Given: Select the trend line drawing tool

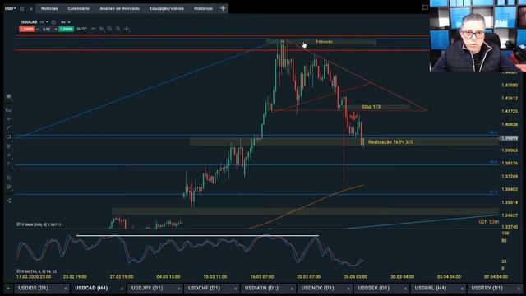Looking at the screenshot, I should point(8,128).
